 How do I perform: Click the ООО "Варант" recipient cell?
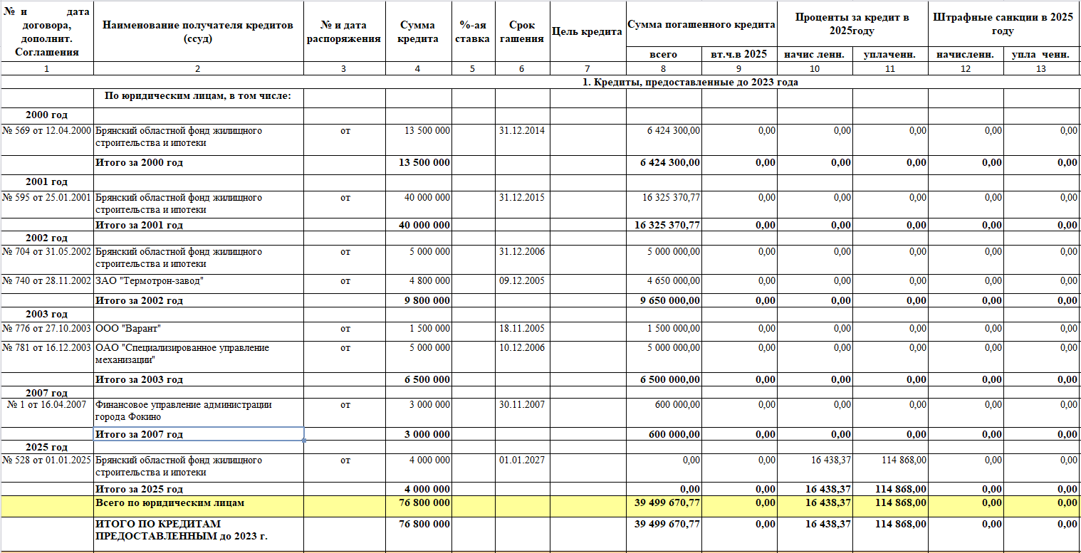point(198,328)
